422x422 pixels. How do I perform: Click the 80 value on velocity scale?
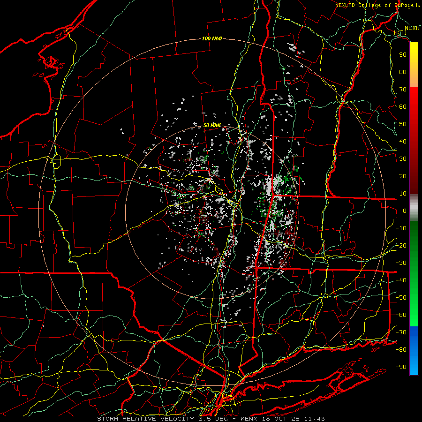point(403,72)
